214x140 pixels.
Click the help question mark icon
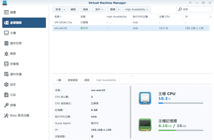click(190, 3)
